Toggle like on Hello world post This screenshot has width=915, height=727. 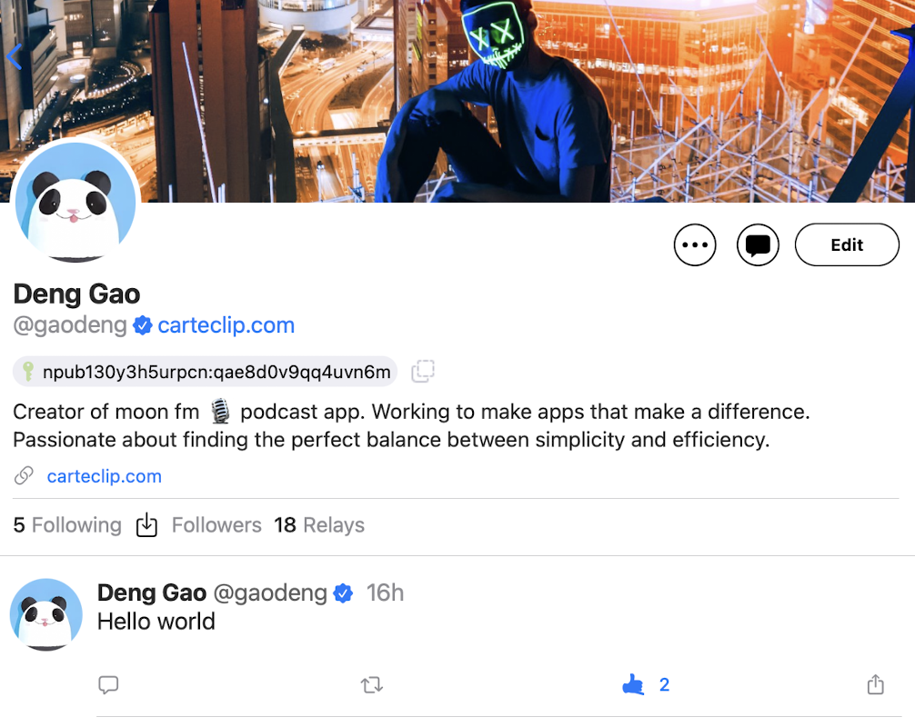[634, 684]
